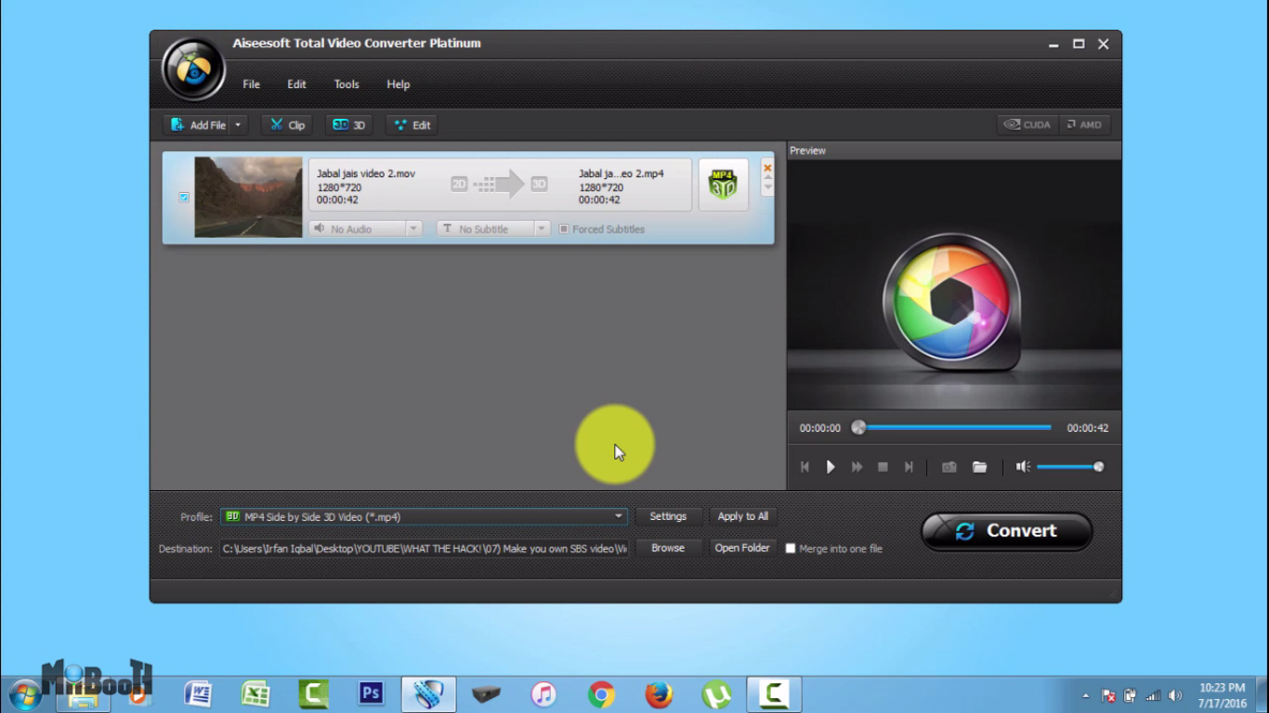This screenshot has width=1269, height=713.
Task: Show hidden system tray icons
Action: [1086, 695]
